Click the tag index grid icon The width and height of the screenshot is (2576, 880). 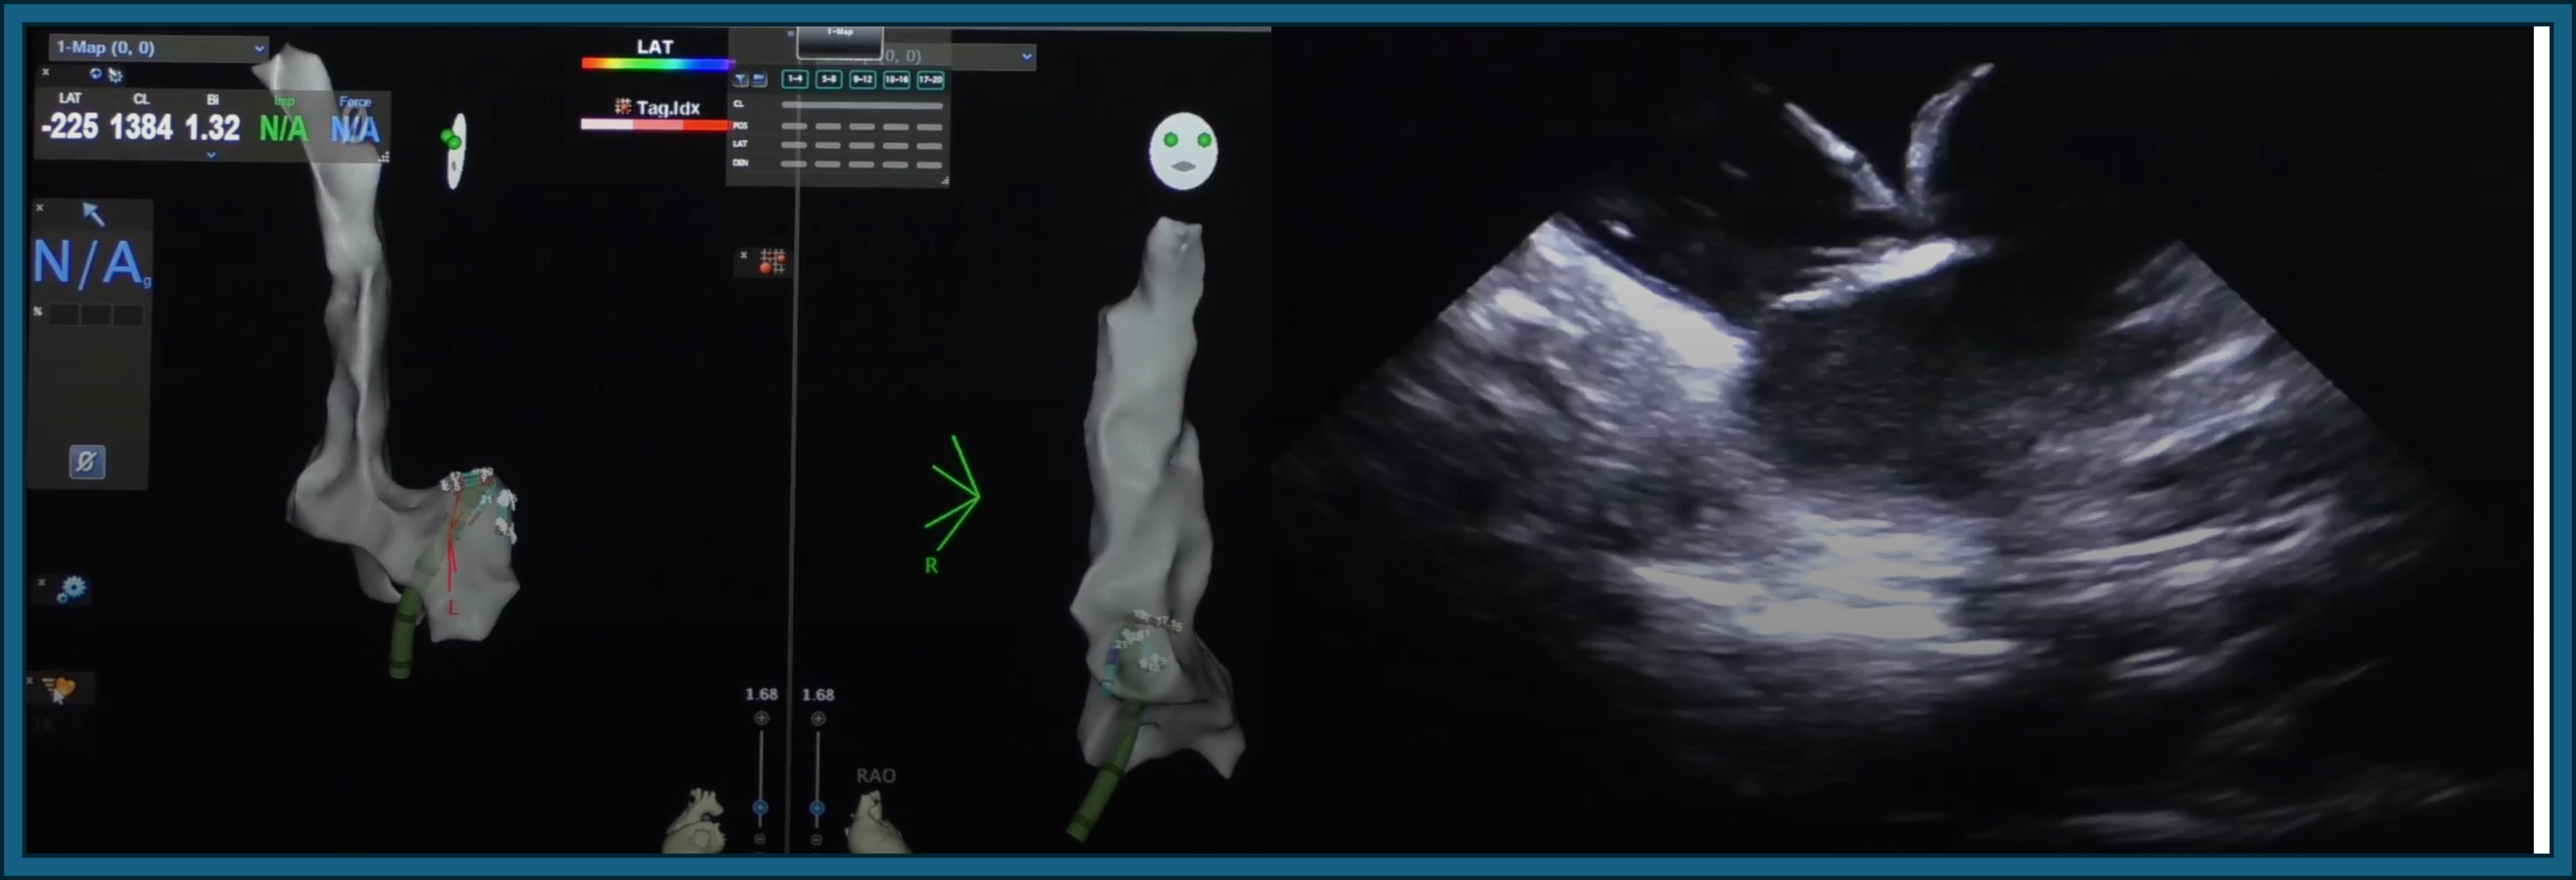(x=772, y=261)
